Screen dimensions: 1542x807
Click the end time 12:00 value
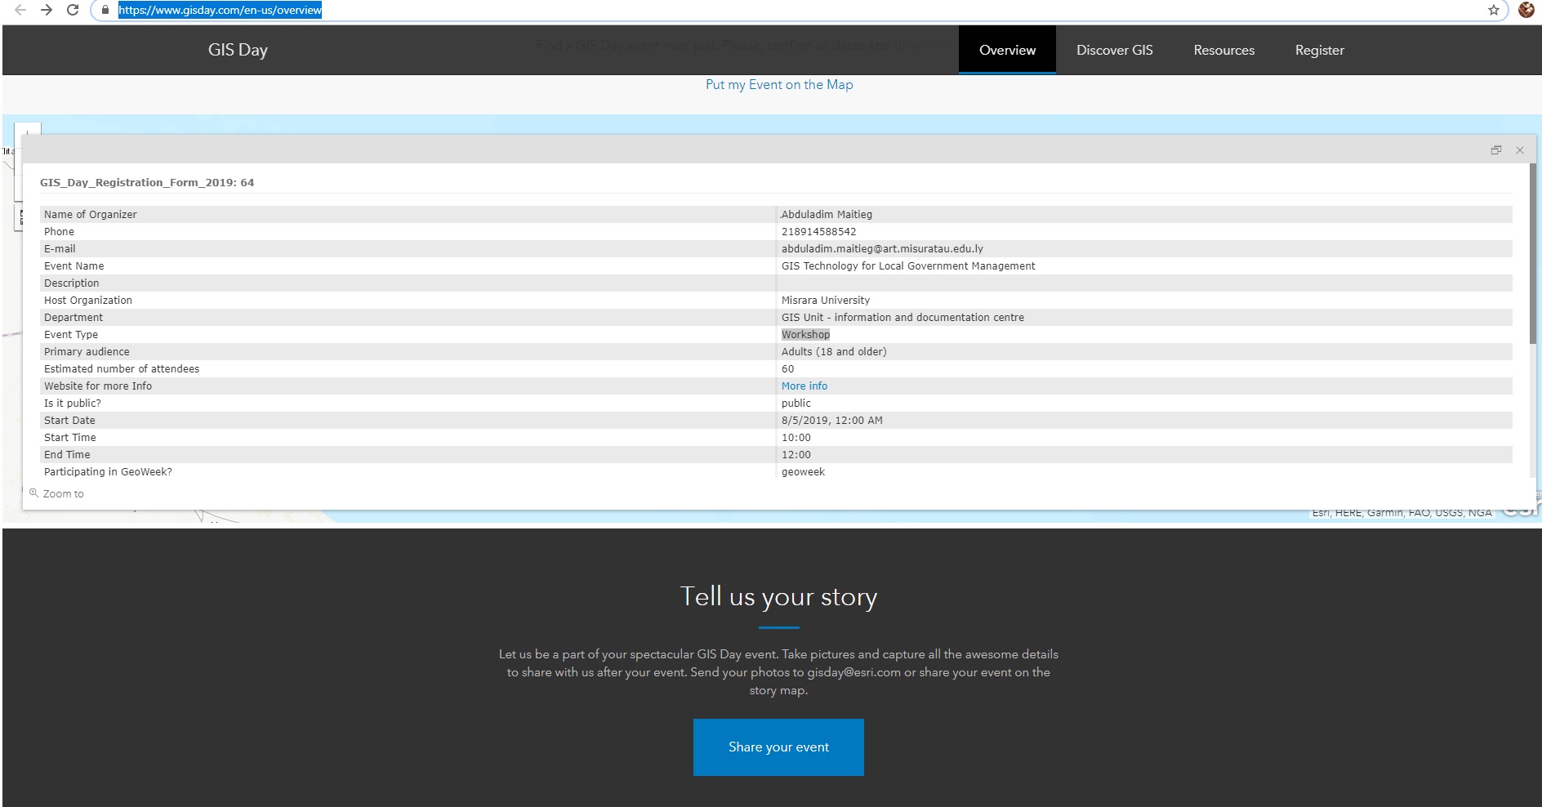[x=796, y=454]
